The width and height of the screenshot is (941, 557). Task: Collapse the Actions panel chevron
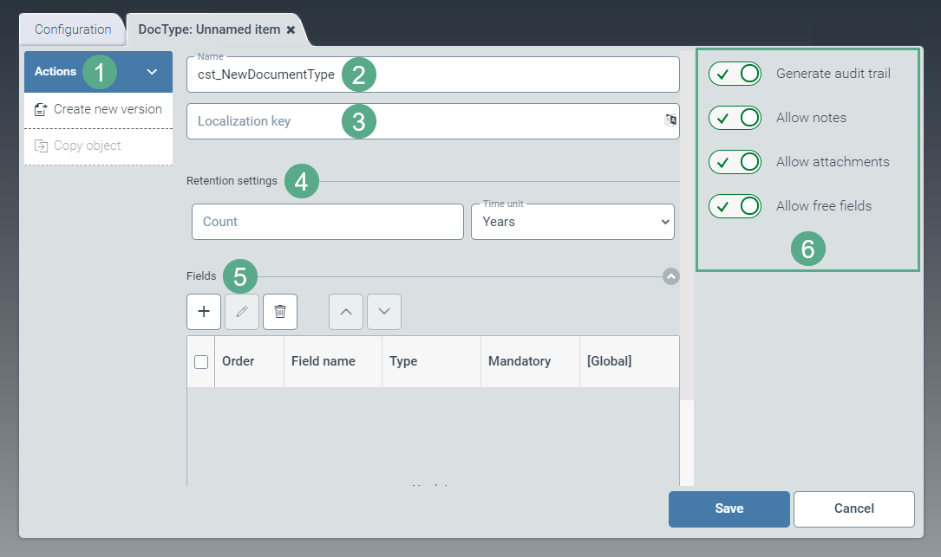click(153, 72)
